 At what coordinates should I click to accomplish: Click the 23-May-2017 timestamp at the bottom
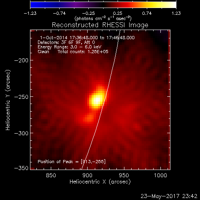pyautogui.click(x=169, y=196)
